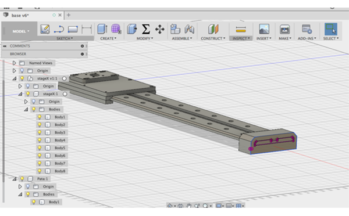Open the CONSTRUCT dropdown menu

click(213, 38)
